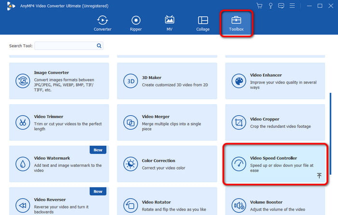Open the Video Merger title
The image size is (338, 215).
(155, 117)
